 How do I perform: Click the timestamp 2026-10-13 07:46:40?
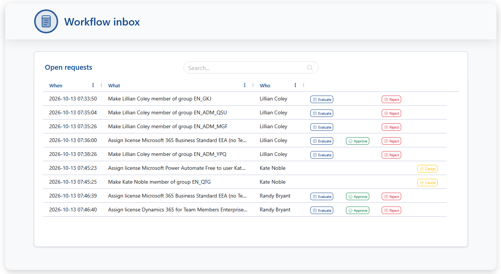(x=73, y=210)
